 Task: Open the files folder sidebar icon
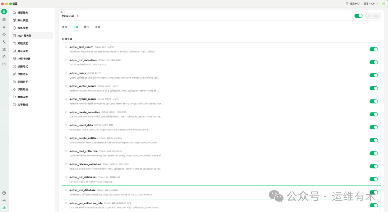click(x=4, y=64)
